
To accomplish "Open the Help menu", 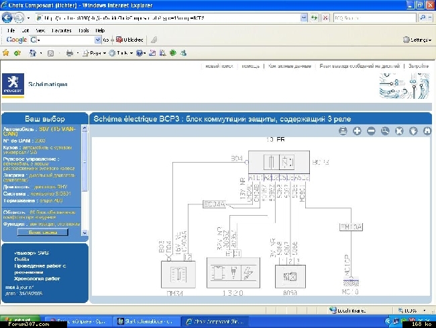I will pos(100,30).
